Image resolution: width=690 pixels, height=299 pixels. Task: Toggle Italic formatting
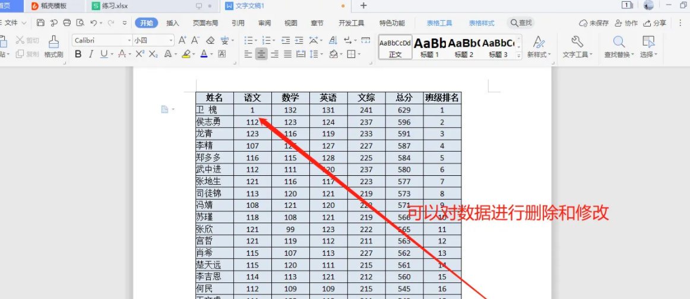91,54
